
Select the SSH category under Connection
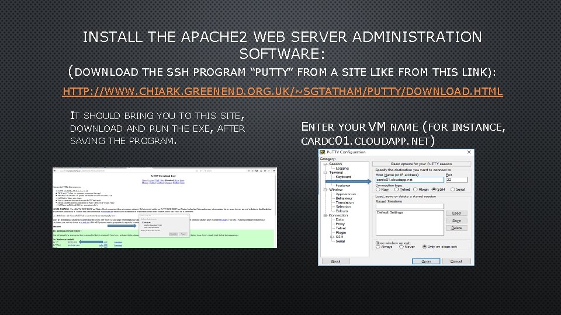(x=340, y=237)
